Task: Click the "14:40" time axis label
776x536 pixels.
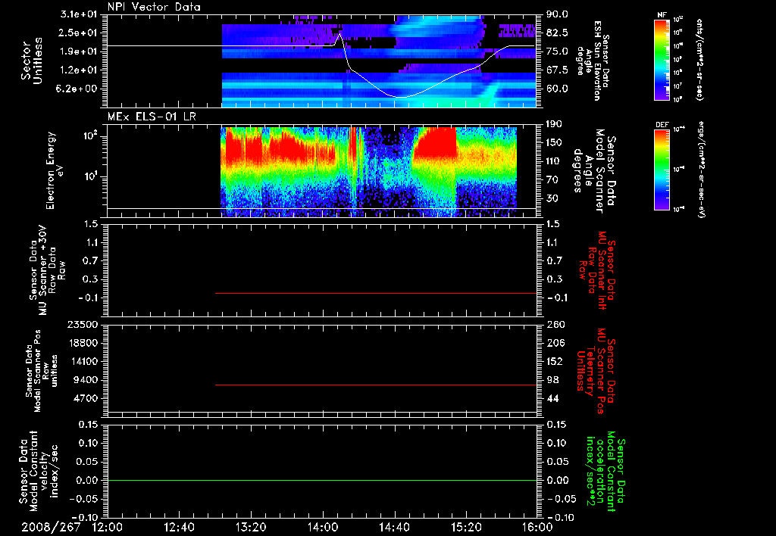Action: point(394,527)
